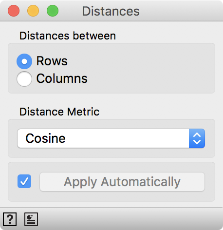
Task: Click the Distances title bar text
Action: (111, 11)
